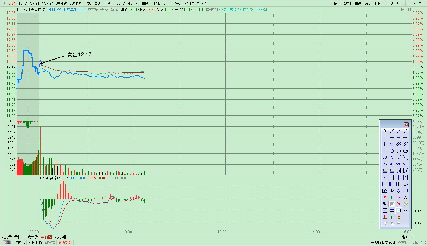Select the GP line tool
This screenshot has width=427, height=246.
tap(392, 164)
